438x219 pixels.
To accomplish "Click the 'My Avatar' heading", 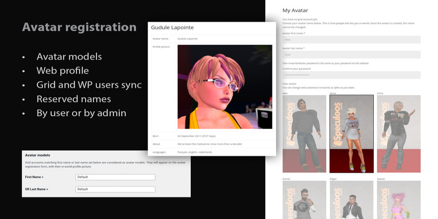I will (295, 11).
